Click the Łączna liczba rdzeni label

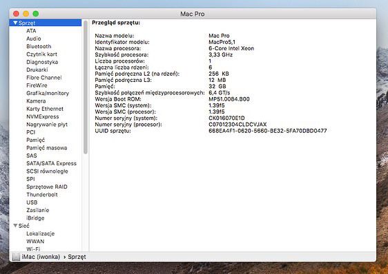point(122,67)
